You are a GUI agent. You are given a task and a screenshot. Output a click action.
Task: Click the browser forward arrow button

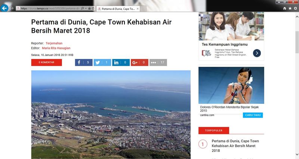pyautogui.click(x=12, y=8)
